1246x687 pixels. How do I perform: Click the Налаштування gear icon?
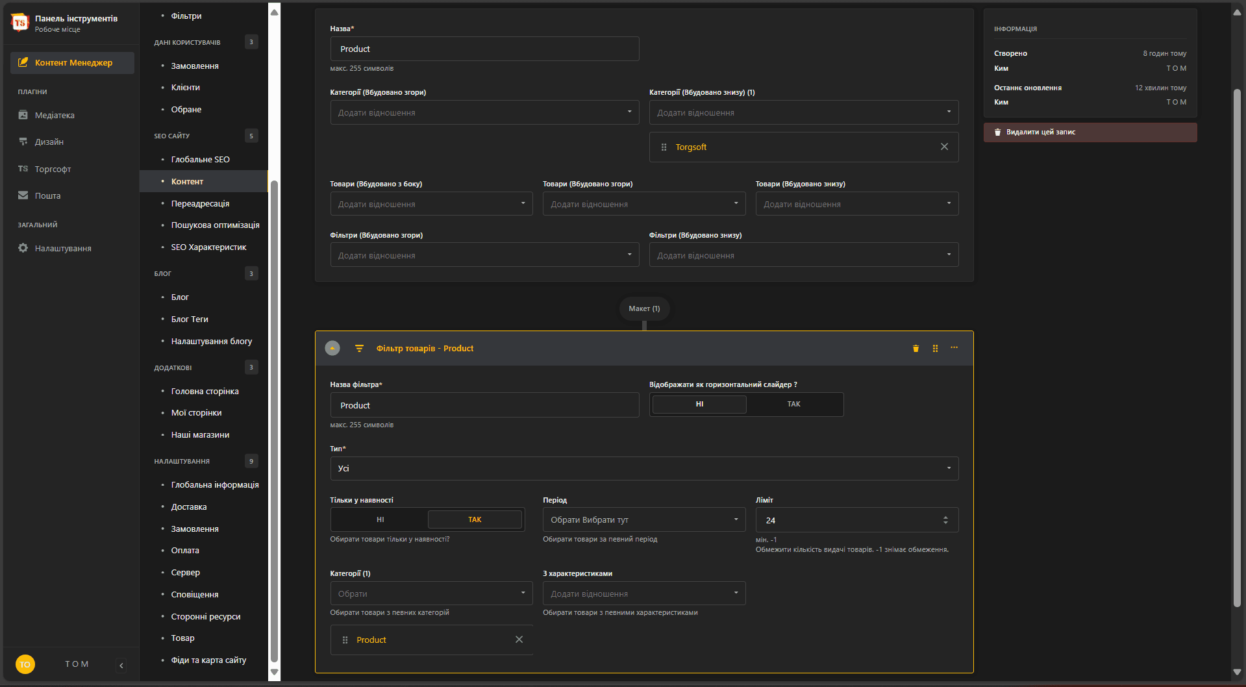coord(23,248)
